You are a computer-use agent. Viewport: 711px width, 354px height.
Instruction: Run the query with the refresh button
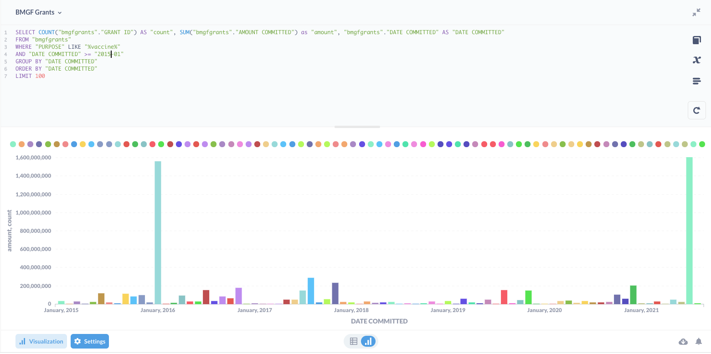[696, 110]
